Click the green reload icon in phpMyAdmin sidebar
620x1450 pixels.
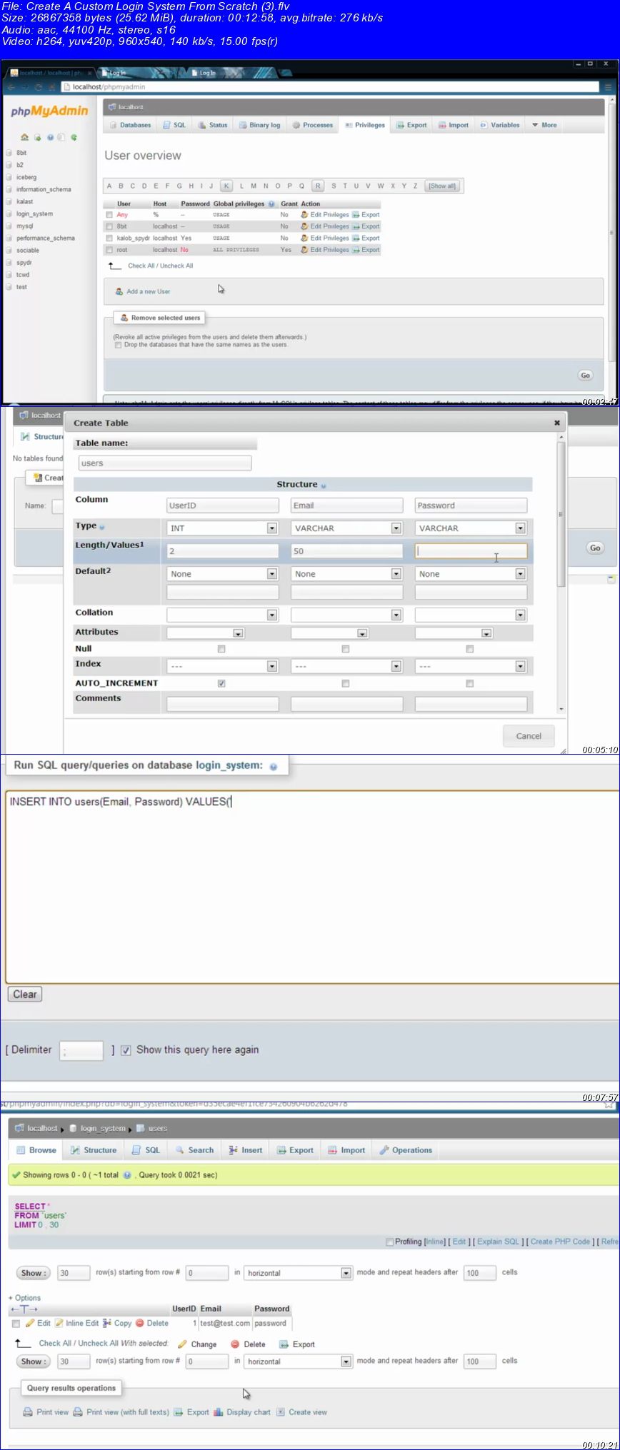pos(74,137)
